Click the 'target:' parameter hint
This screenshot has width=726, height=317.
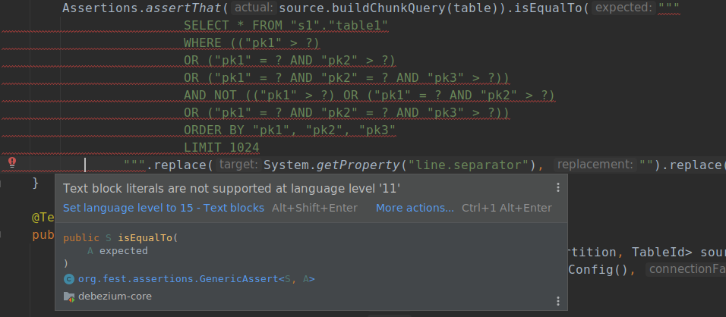pyautogui.click(x=238, y=165)
